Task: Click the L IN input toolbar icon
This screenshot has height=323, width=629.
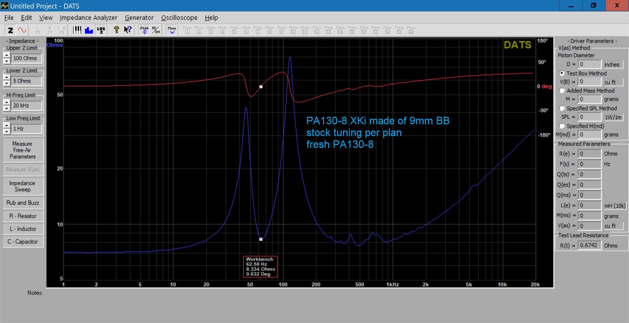Action: click(x=38, y=30)
